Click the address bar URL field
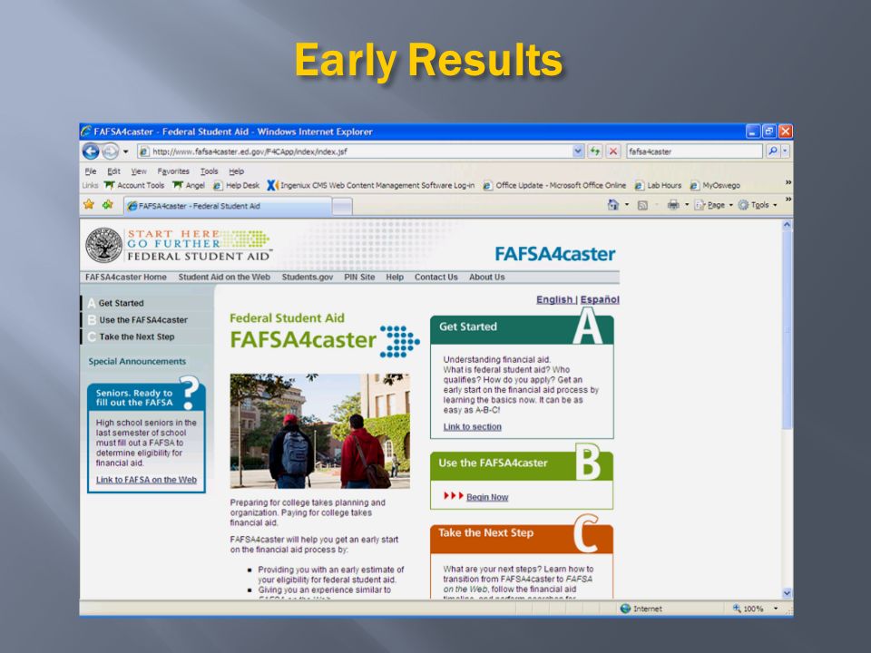 (356, 151)
